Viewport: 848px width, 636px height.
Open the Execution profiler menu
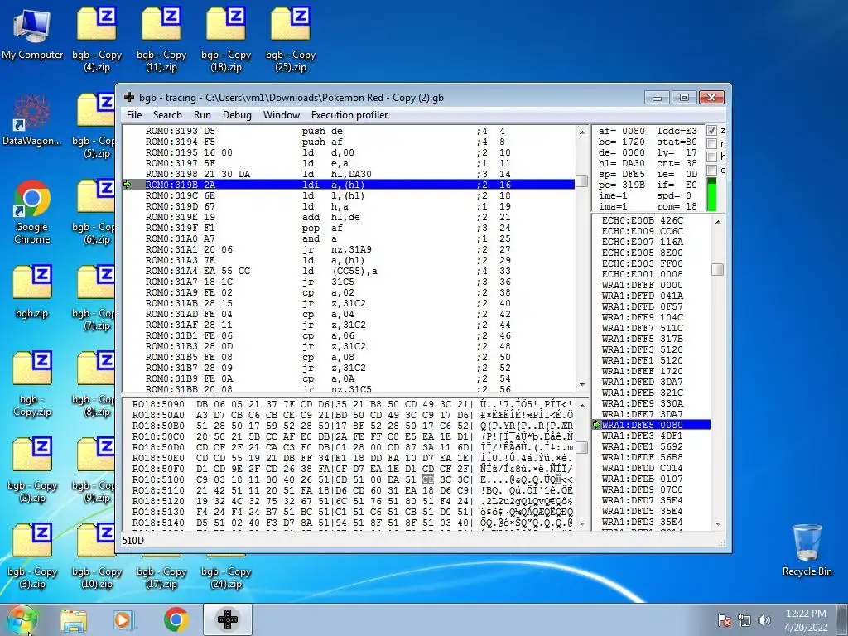pos(349,114)
